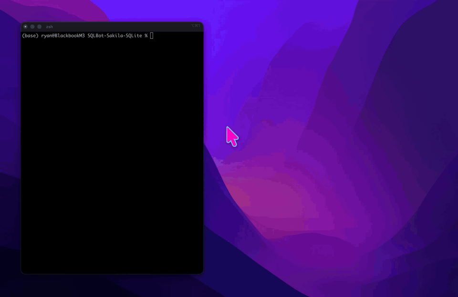Click the "SQLBot-Sakila-SQLite" directory name
458x297 pixels.
click(x=114, y=36)
